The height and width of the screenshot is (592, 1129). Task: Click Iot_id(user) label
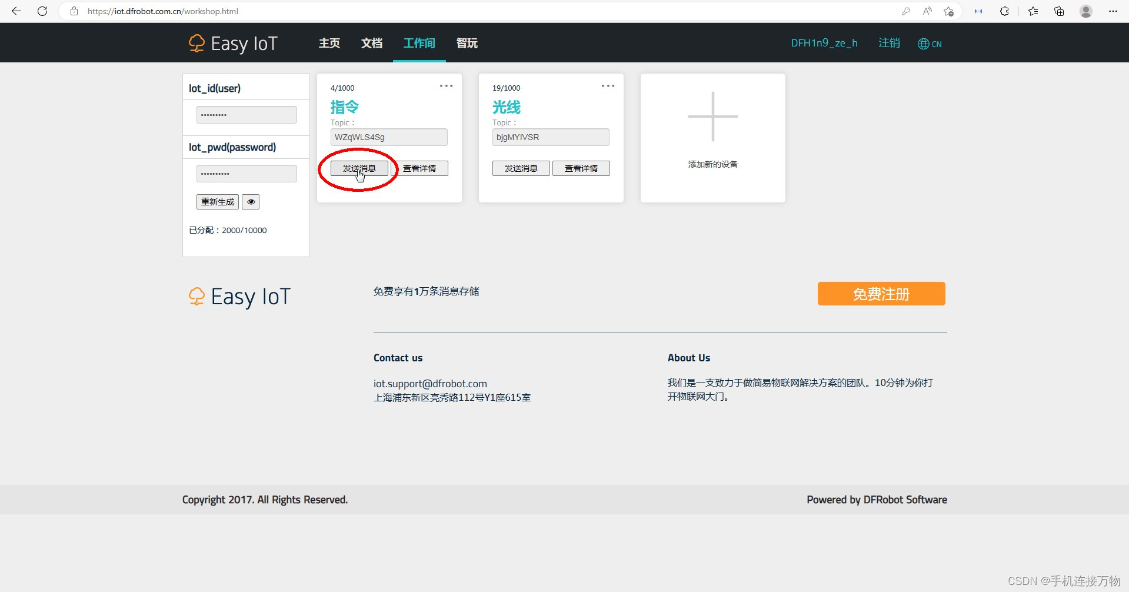(215, 88)
